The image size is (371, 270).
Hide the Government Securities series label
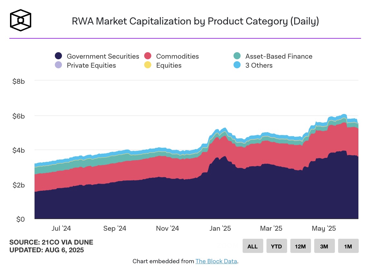click(x=103, y=56)
